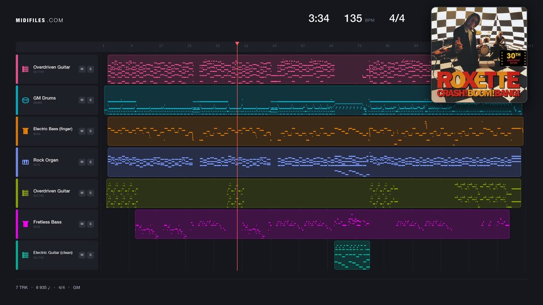Viewport: 543px width, 305px height.
Task: Select the Fretless Bass track name
Action: pos(47,222)
